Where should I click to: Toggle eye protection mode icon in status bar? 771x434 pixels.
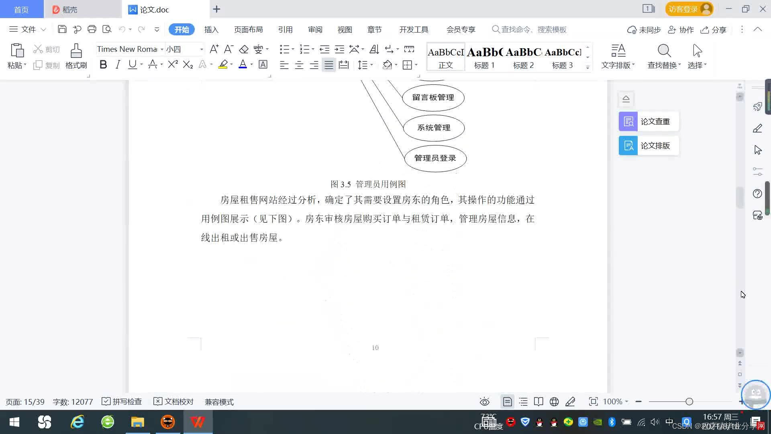click(485, 402)
